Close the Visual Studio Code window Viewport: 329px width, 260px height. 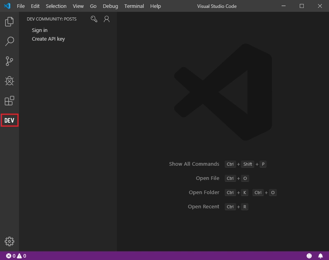point(320,6)
